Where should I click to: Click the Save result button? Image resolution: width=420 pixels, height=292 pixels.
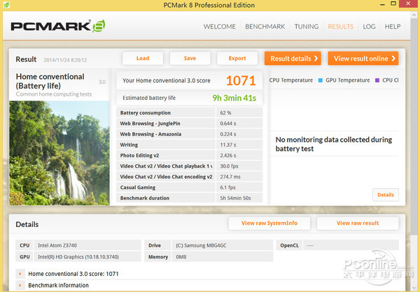pos(190,58)
